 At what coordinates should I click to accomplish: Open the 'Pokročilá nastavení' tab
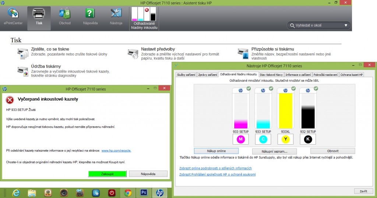click(x=325, y=75)
